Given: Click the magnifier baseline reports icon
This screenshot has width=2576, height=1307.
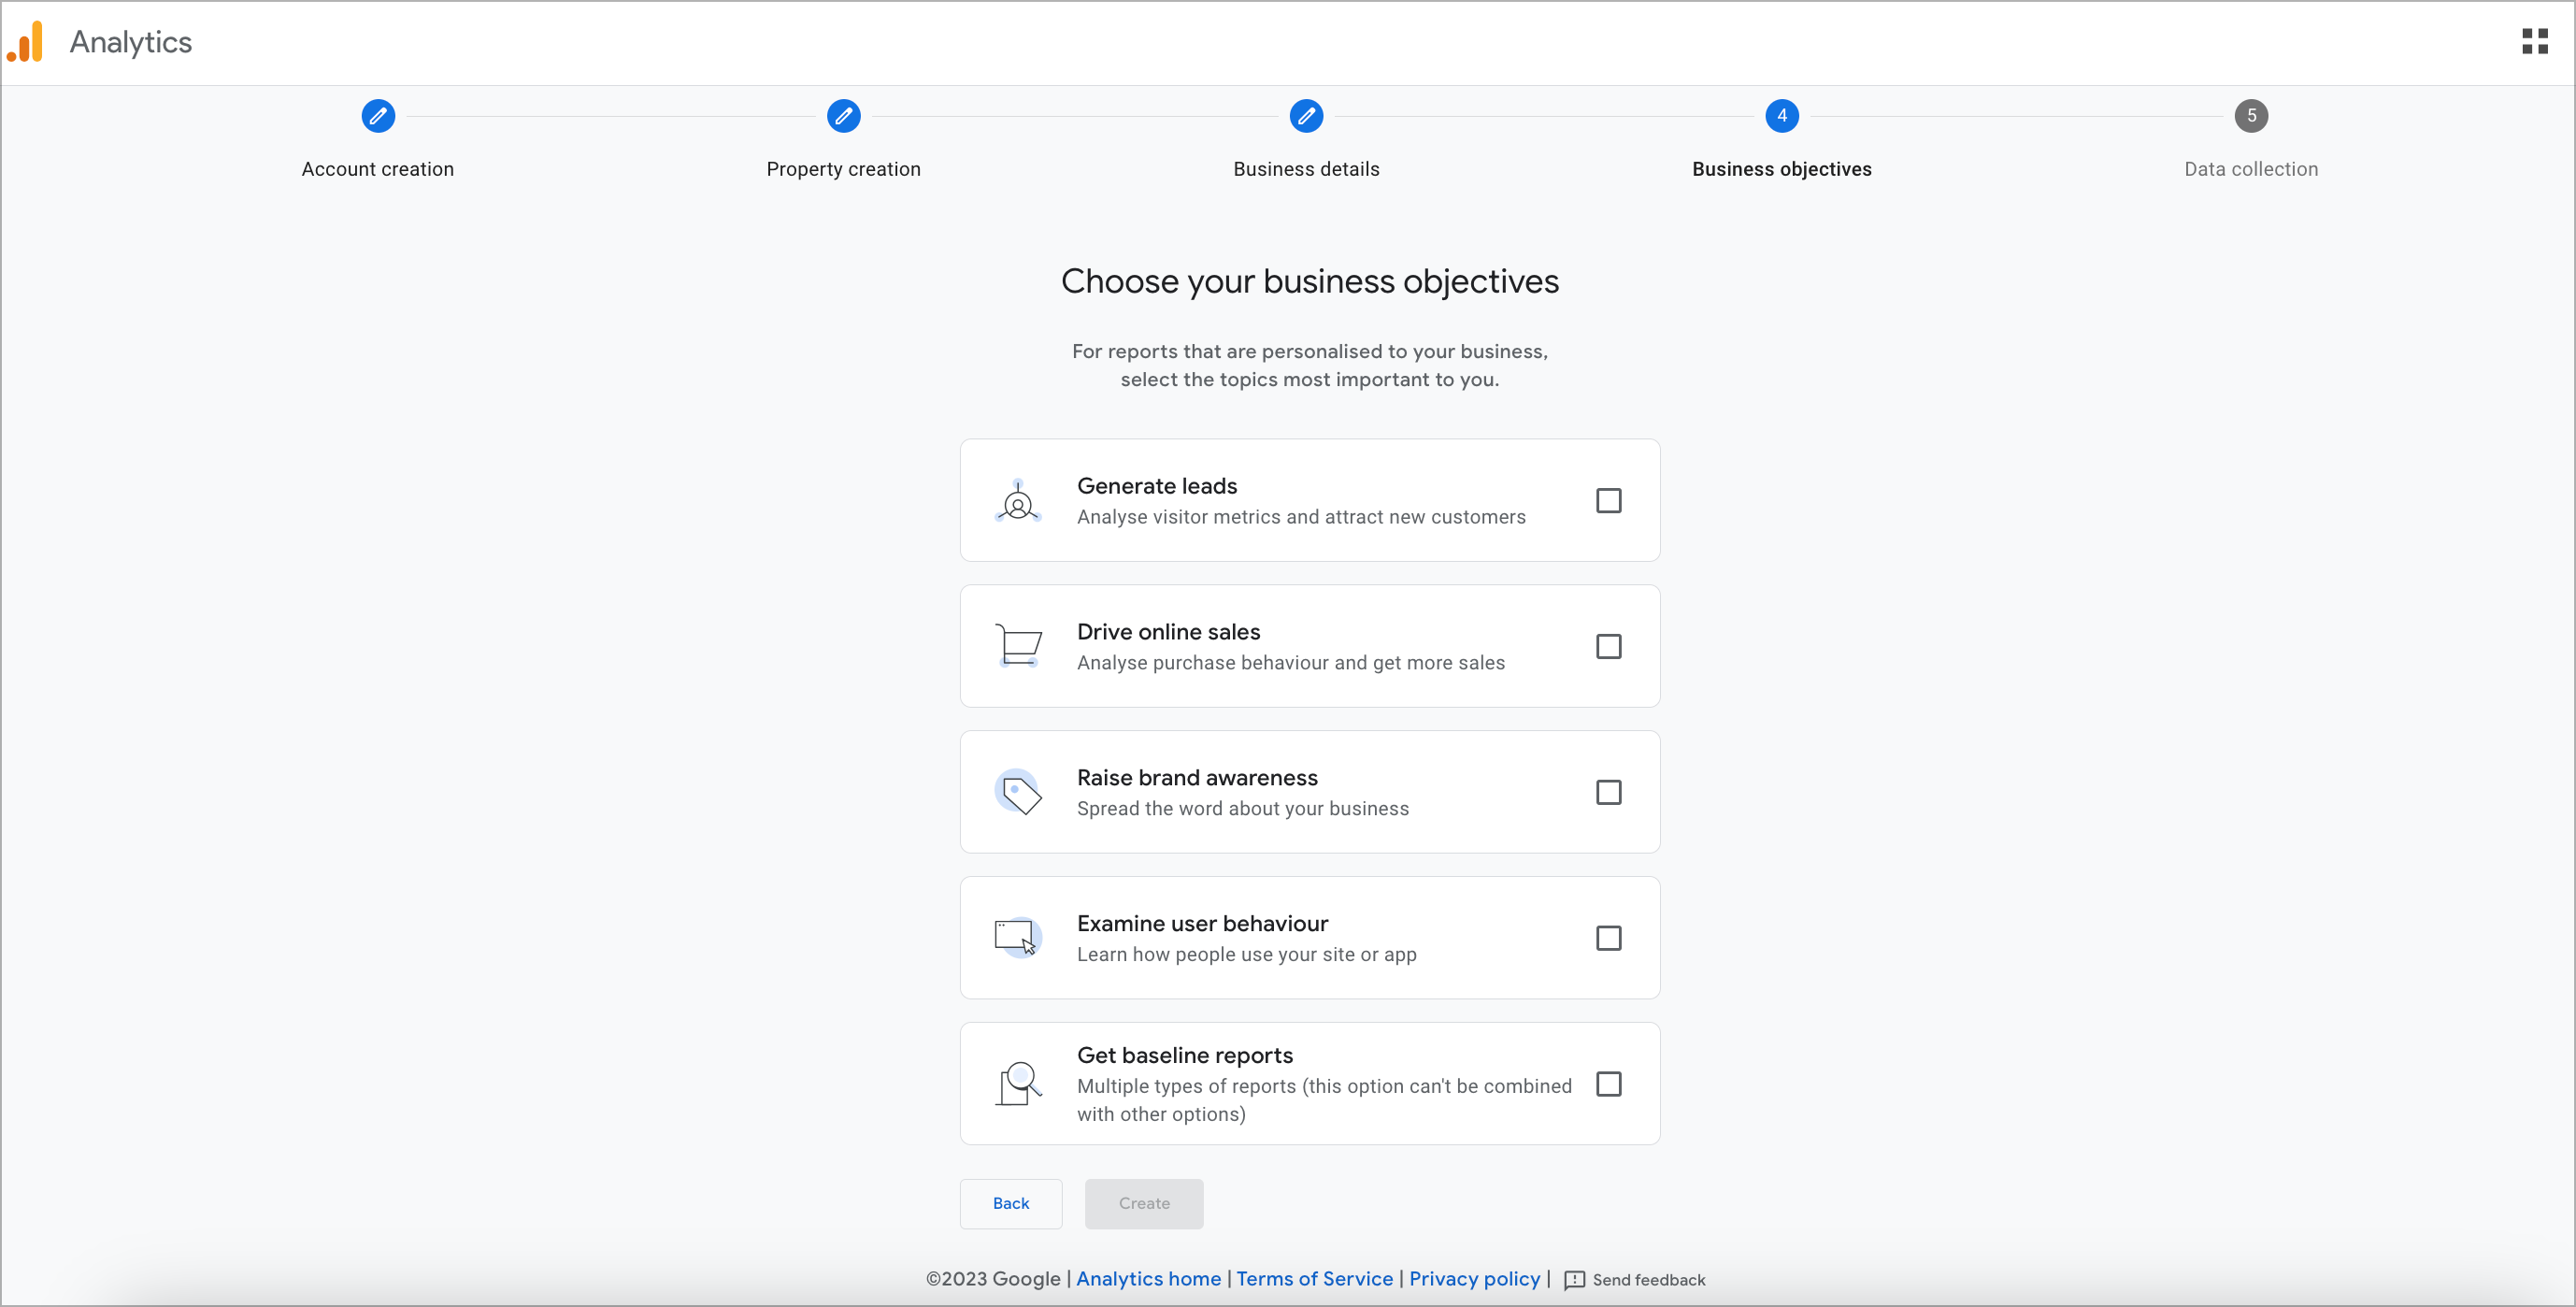Looking at the screenshot, I should click(1018, 1084).
